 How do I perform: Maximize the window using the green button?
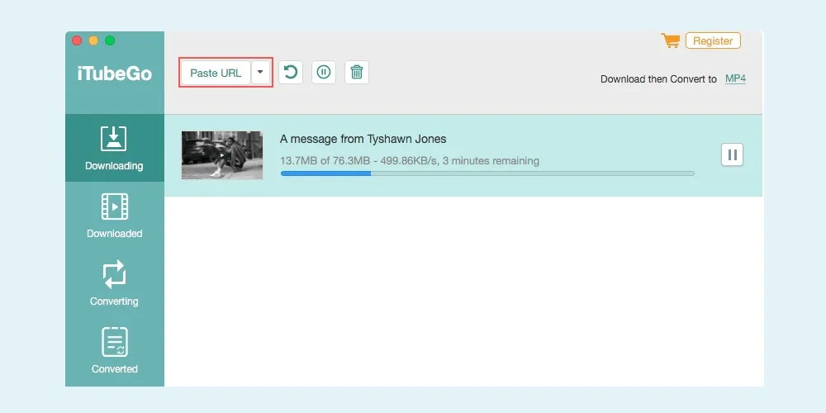[x=110, y=40]
